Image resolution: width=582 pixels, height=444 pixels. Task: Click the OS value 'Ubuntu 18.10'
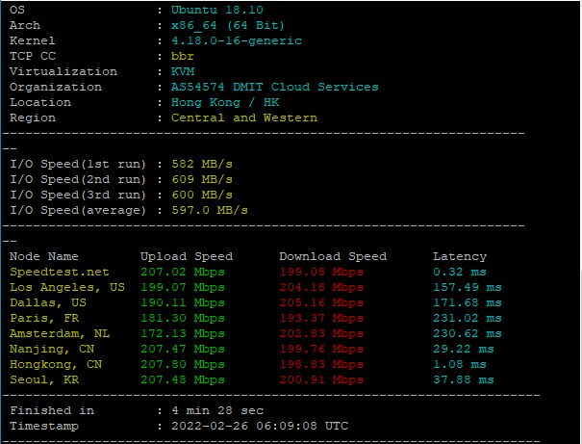(x=217, y=10)
